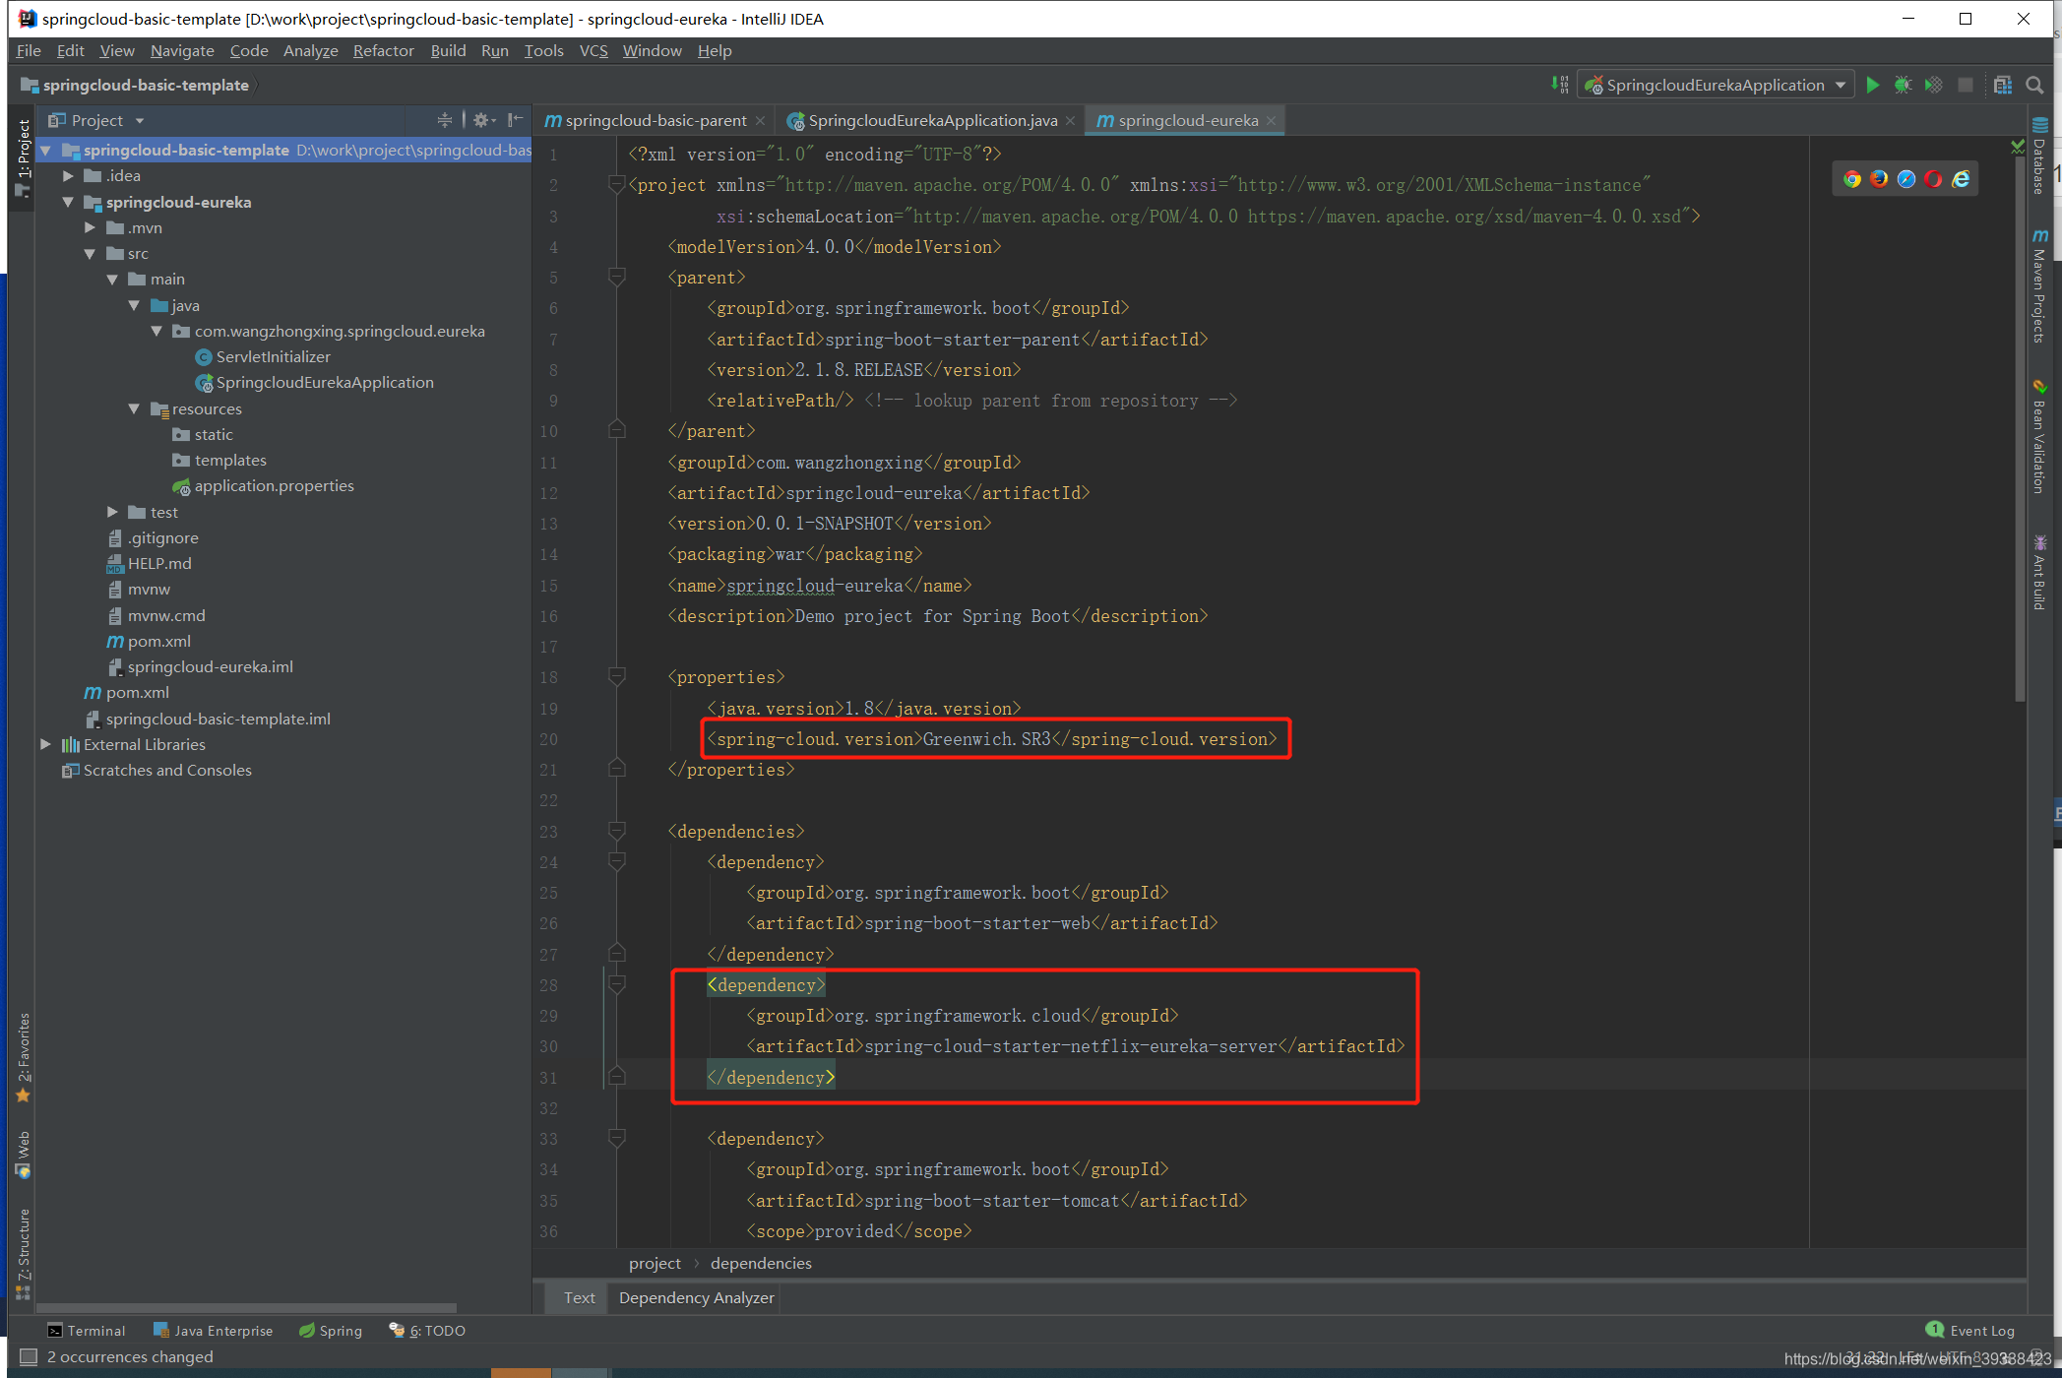Open in Firefox browser icon
Screen dimensions: 2062x1378
1879,178
